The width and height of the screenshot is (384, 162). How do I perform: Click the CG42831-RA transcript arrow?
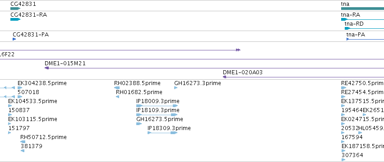tap(15, 19)
